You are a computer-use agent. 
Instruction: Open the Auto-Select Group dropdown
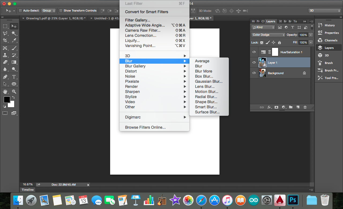click(49, 11)
